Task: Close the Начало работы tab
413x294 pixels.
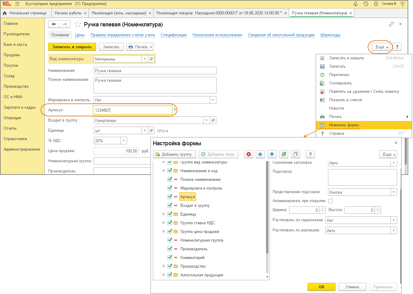Action: click(x=85, y=13)
